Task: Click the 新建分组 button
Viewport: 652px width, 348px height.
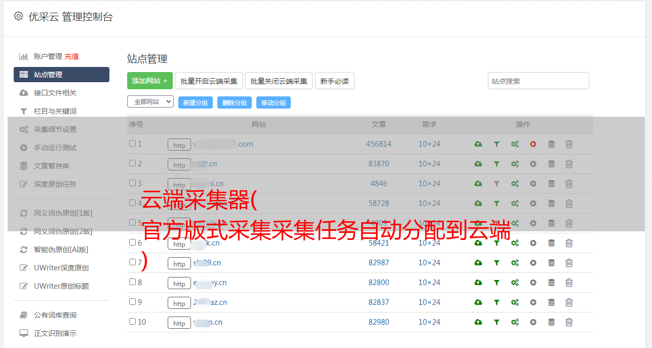Action: pos(196,102)
